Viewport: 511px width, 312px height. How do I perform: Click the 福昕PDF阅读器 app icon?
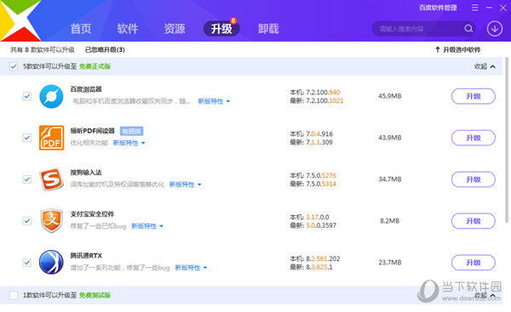tap(51, 138)
